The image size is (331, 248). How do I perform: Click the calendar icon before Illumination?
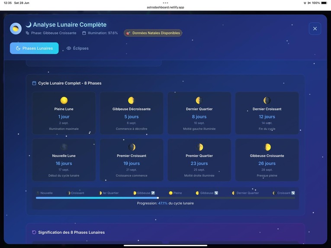tap(84, 33)
